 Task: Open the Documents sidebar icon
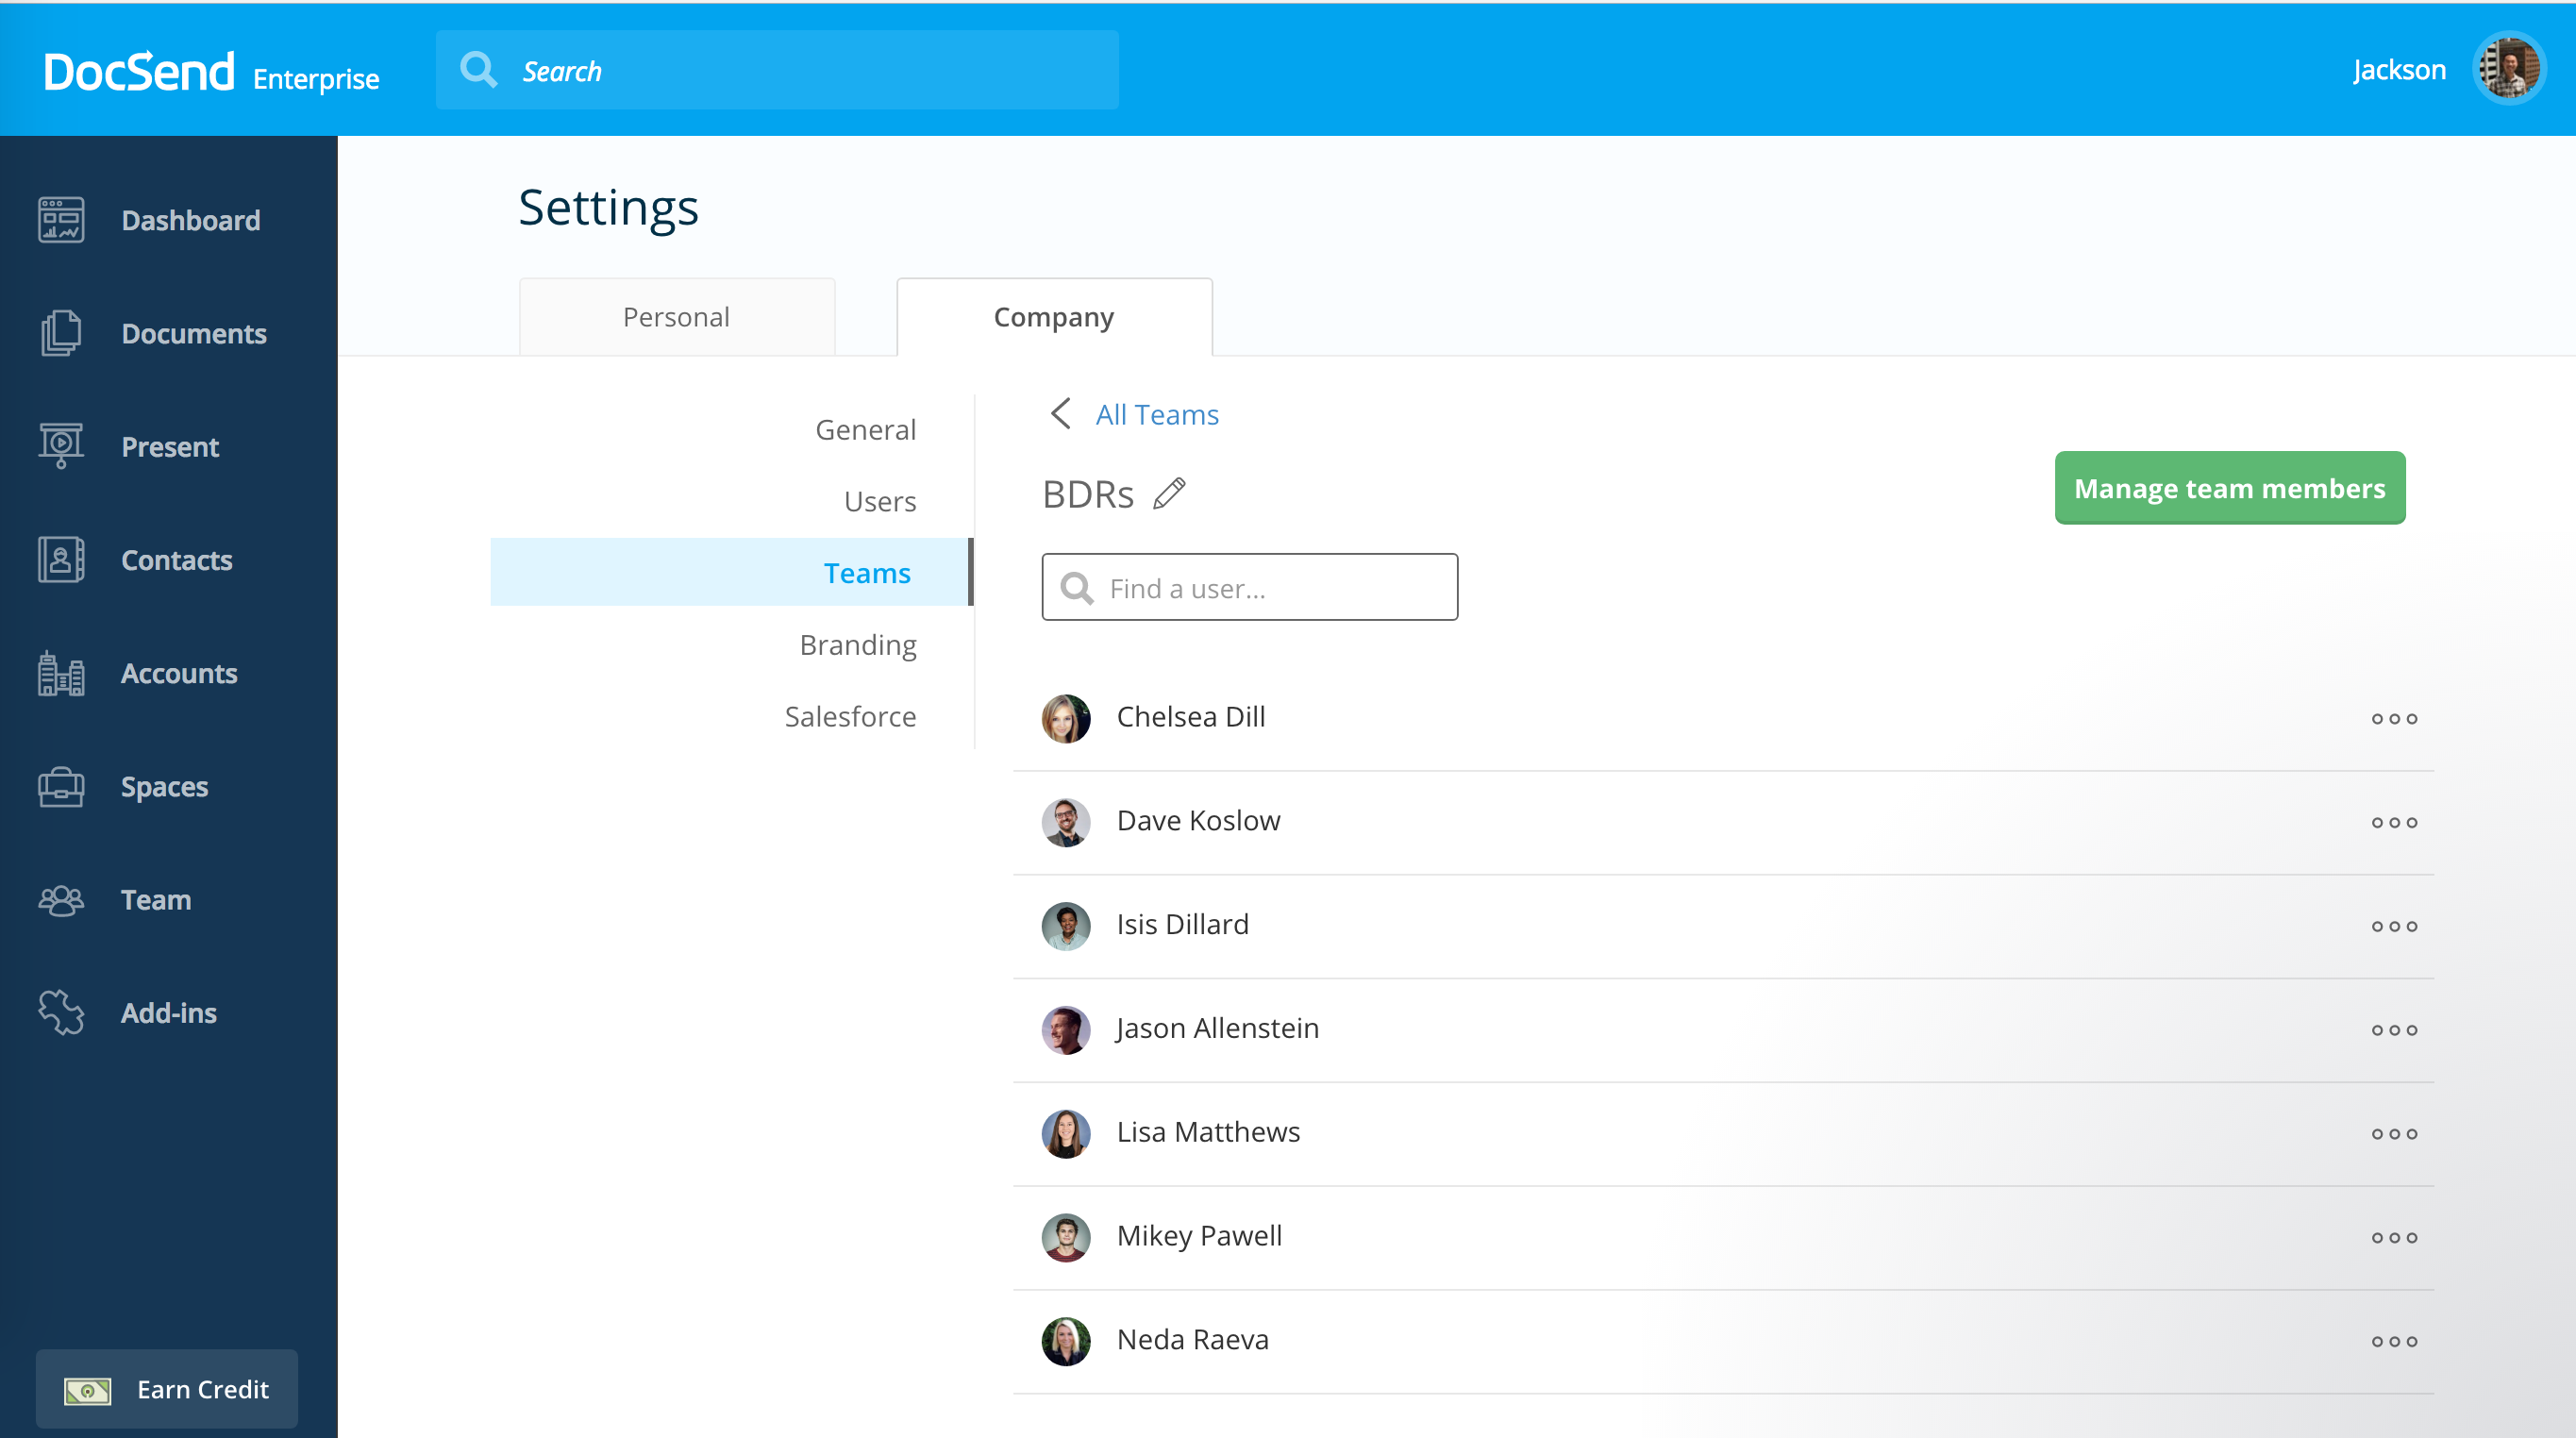click(x=61, y=333)
